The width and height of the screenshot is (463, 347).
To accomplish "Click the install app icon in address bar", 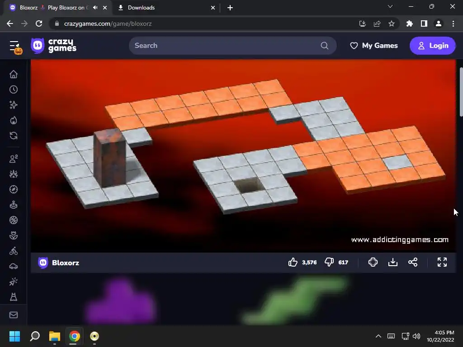I will (x=362, y=23).
